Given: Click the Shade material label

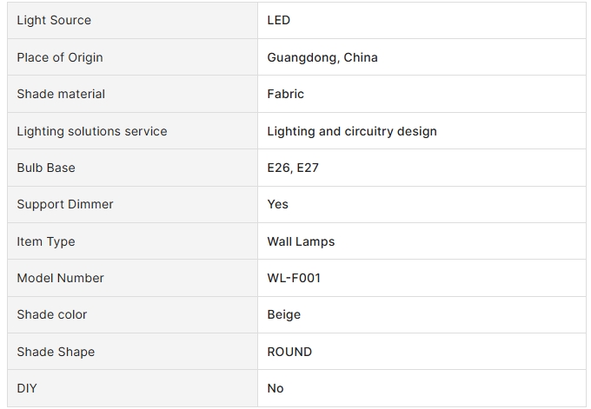Looking at the screenshot, I should click(61, 94).
